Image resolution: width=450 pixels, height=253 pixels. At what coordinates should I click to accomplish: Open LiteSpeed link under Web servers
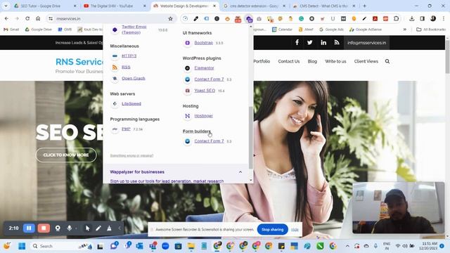point(131,103)
